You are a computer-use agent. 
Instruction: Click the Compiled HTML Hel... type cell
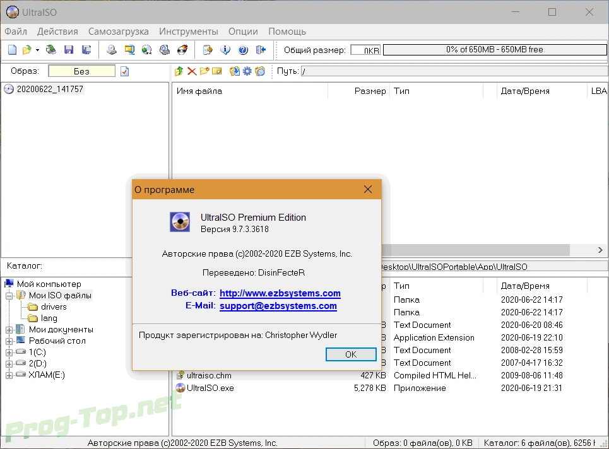435,376
